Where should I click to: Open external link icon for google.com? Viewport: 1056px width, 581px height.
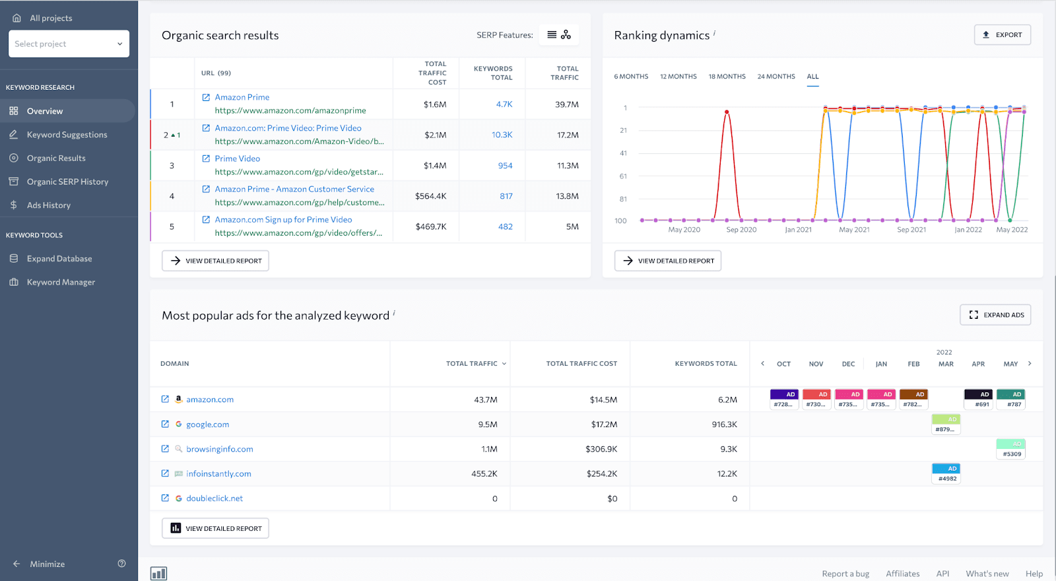(x=165, y=424)
